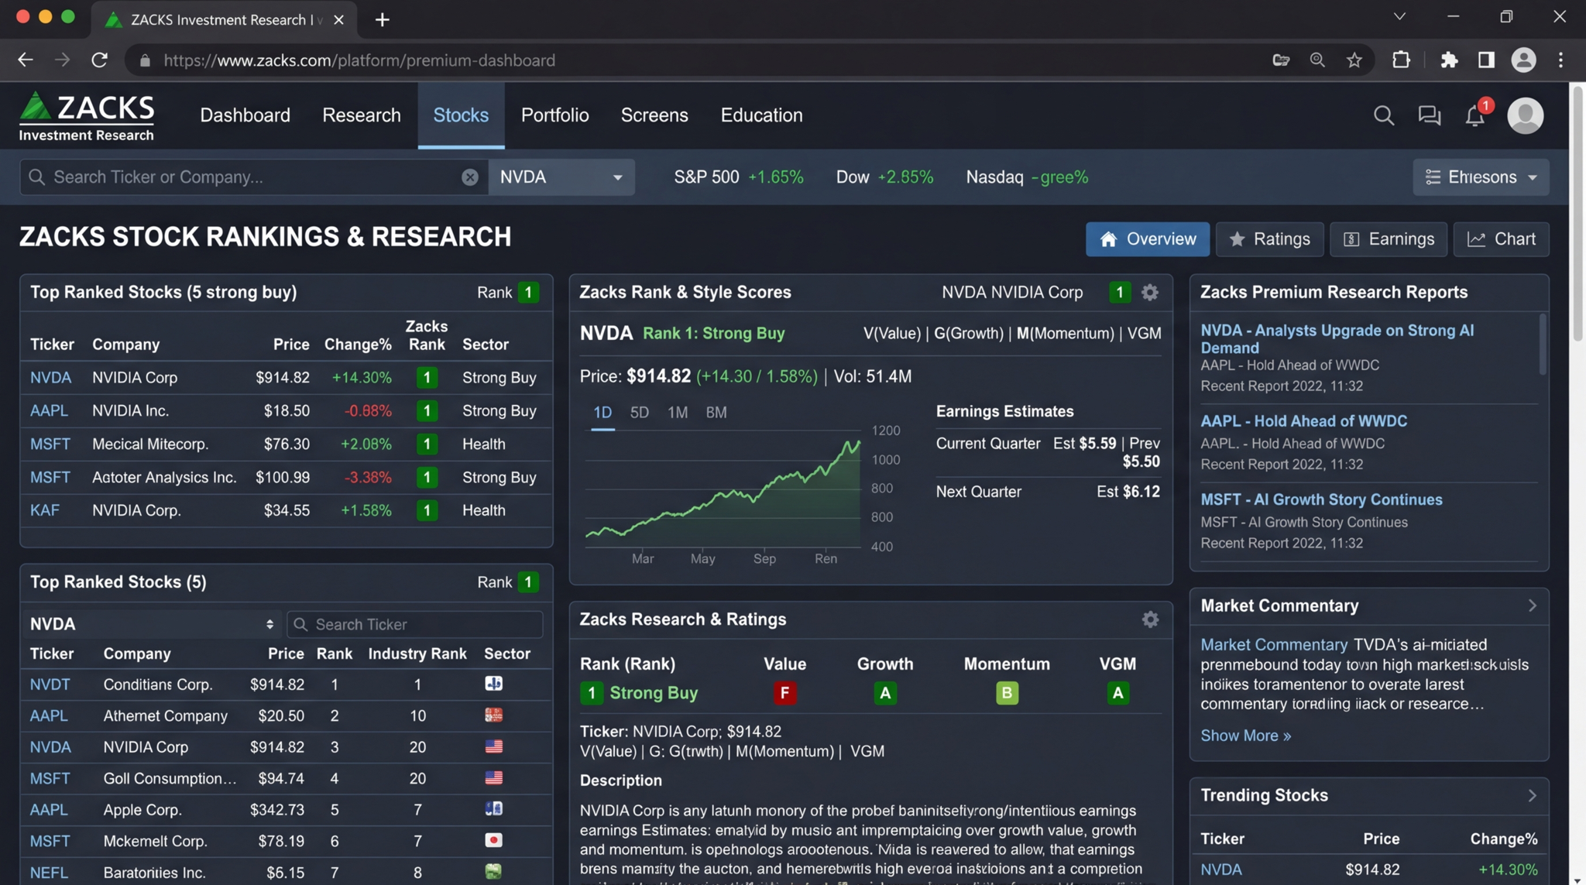Open settings gear in Zacks Rank panel
Image resolution: width=1586 pixels, height=885 pixels.
(x=1150, y=293)
